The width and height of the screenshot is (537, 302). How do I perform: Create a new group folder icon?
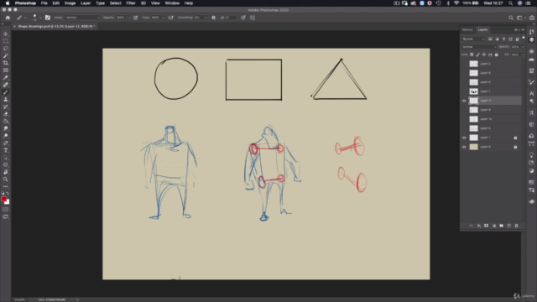pos(502,226)
